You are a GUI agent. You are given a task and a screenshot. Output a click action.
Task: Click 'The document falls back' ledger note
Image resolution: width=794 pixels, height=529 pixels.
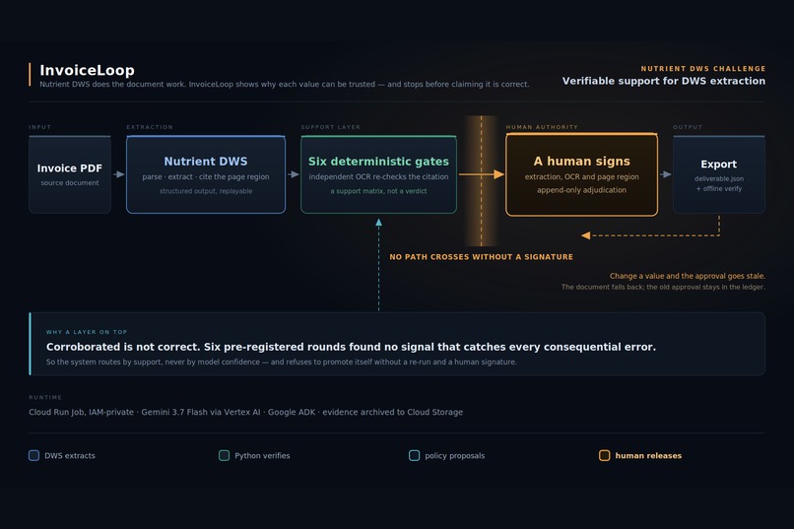[663, 287]
